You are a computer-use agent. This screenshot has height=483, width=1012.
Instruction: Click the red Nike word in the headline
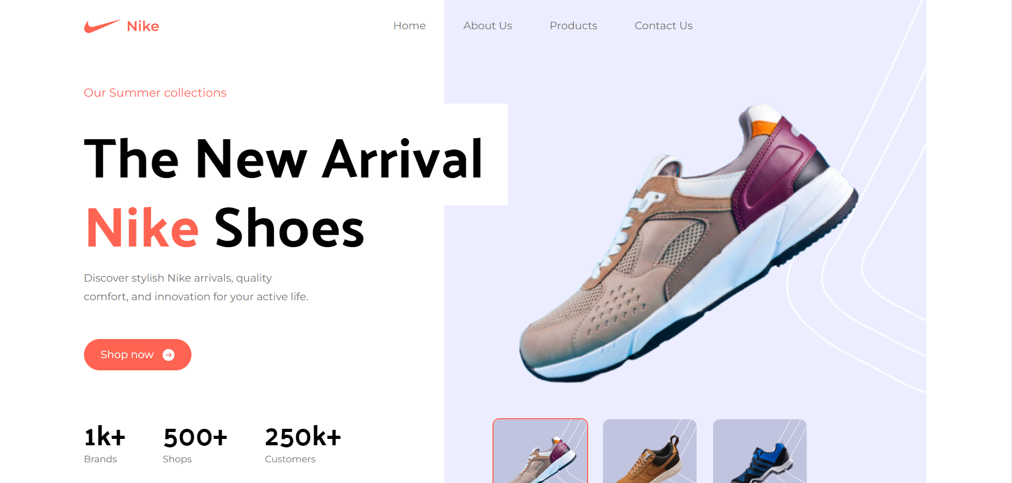click(x=143, y=228)
